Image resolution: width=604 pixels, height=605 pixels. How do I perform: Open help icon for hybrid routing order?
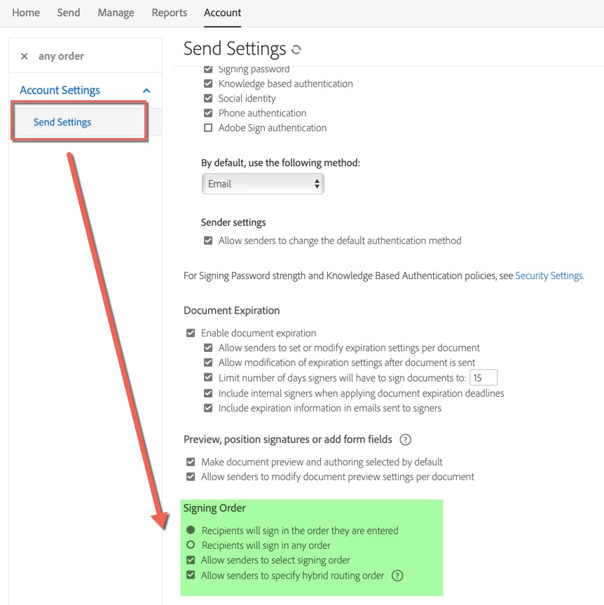(x=397, y=576)
